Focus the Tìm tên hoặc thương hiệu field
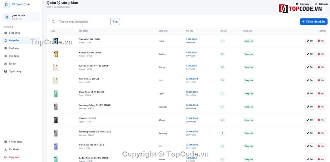This screenshot has width=330, height=162. point(84,22)
